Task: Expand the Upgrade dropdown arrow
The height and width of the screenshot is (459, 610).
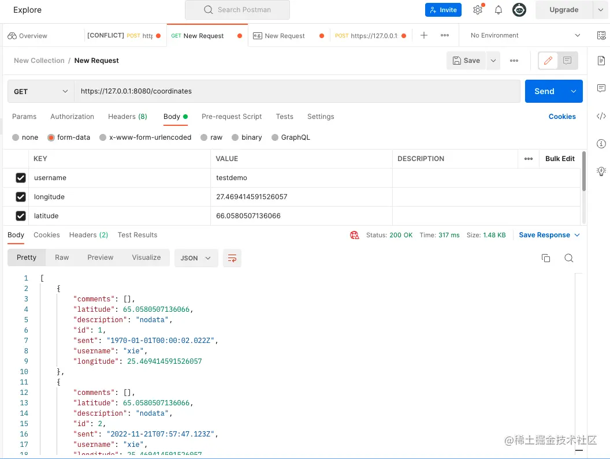Action: (600, 10)
